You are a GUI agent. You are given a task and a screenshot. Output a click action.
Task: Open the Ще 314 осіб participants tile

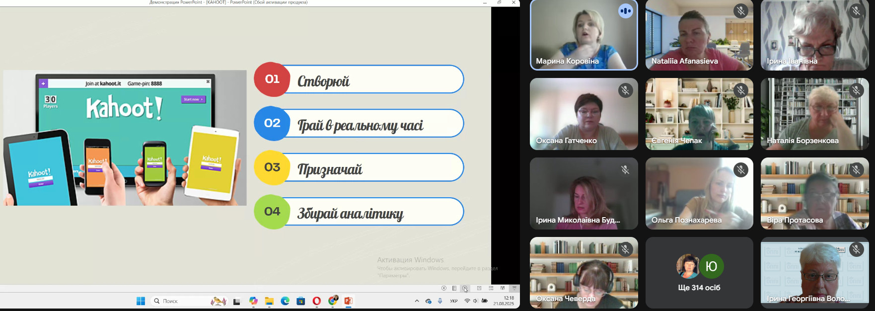coord(699,273)
